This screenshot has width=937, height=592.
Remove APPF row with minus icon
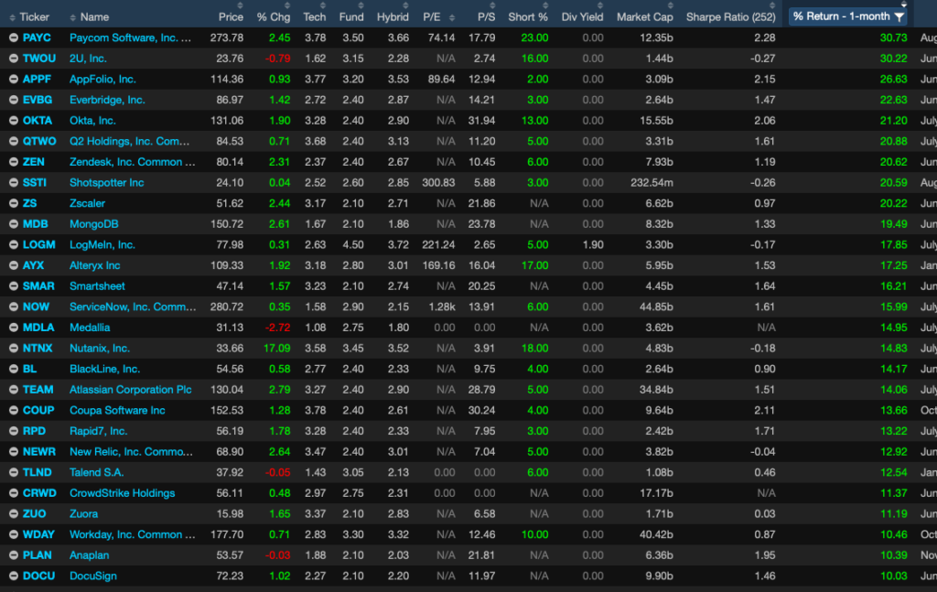tap(13, 79)
